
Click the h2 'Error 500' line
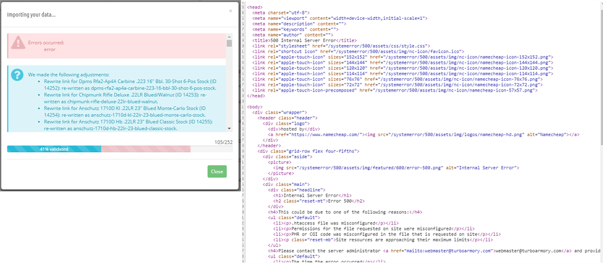point(318,201)
